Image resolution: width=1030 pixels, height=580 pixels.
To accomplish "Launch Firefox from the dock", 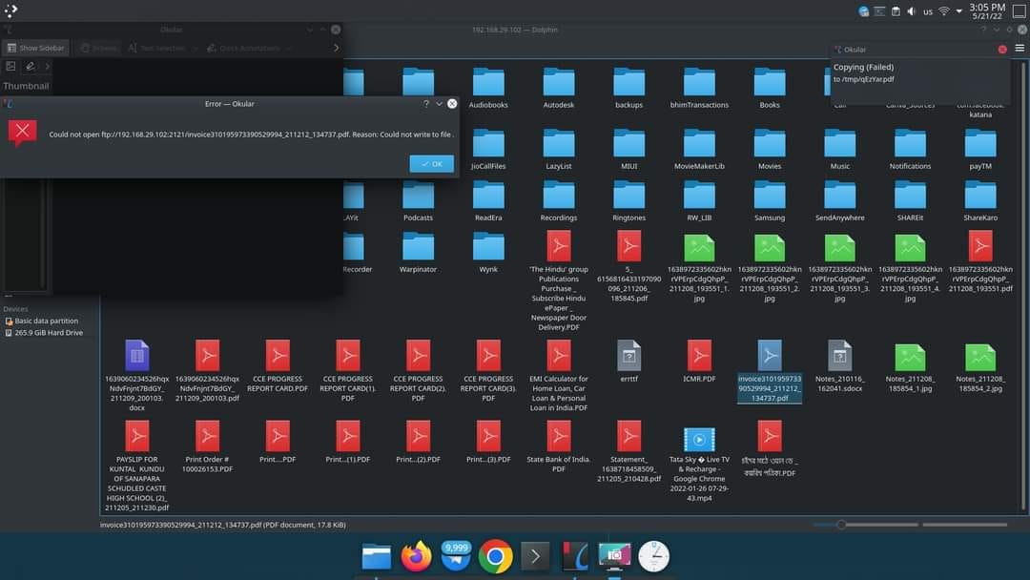I will [416, 557].
